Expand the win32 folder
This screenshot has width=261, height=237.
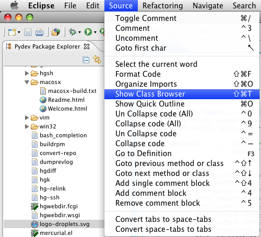click(27, 126)
